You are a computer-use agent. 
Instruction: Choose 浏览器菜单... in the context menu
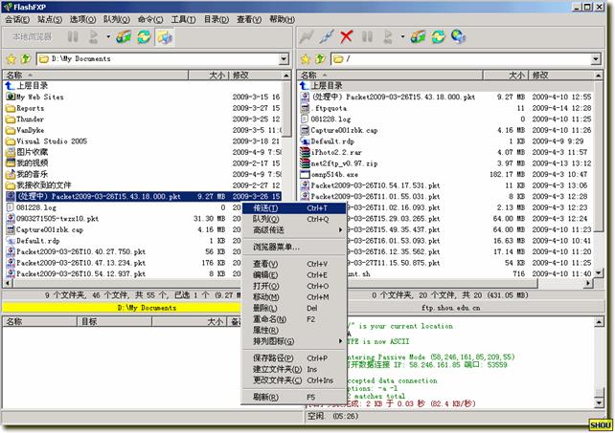(294, 247)
